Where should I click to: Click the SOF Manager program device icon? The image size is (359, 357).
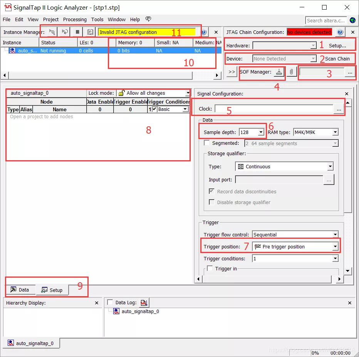tap(279, 72)
